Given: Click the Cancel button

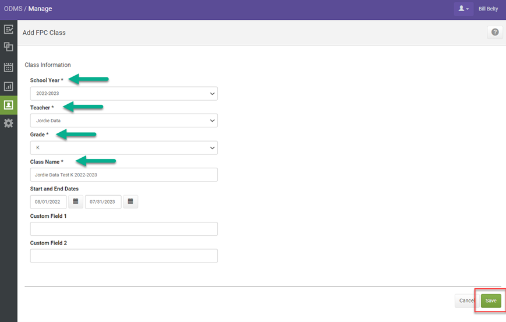Looking at the screenshot, I should pyautogui.click(x=466, y=300).
